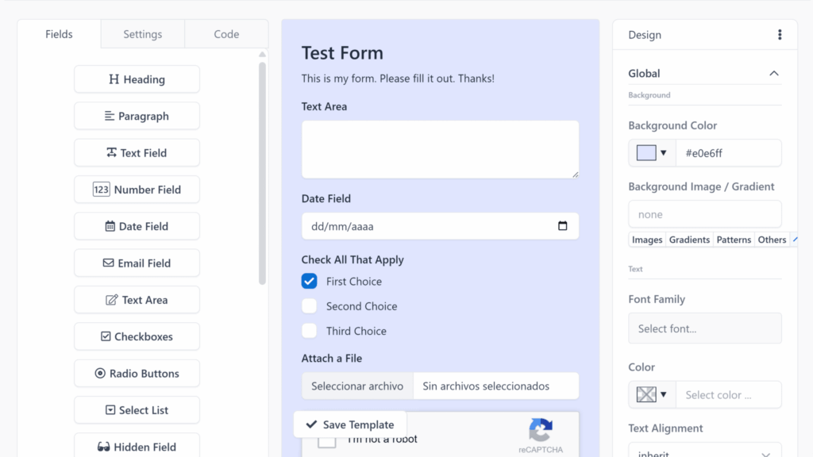Viewport: 813px width, 457px height.
Task: Add the Radio Buttons element
Action: [137, 374]
